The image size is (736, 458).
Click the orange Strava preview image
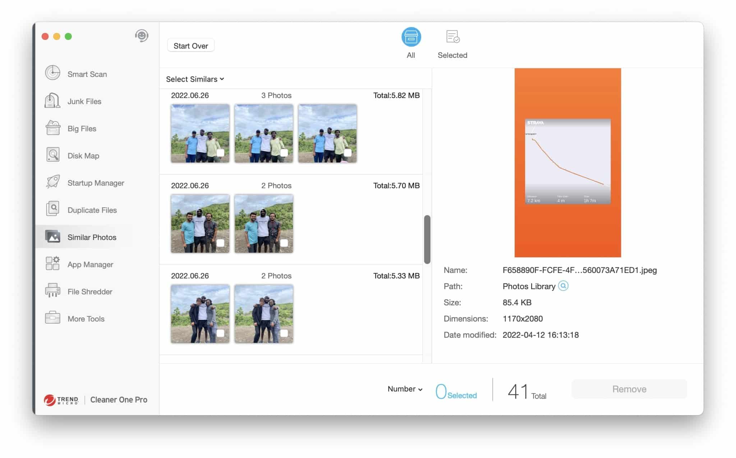(x=567, y=162)
